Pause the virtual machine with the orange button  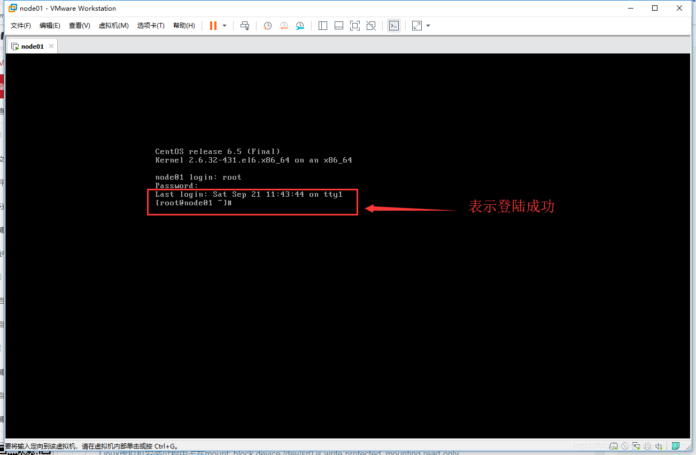tap(213, 26)
